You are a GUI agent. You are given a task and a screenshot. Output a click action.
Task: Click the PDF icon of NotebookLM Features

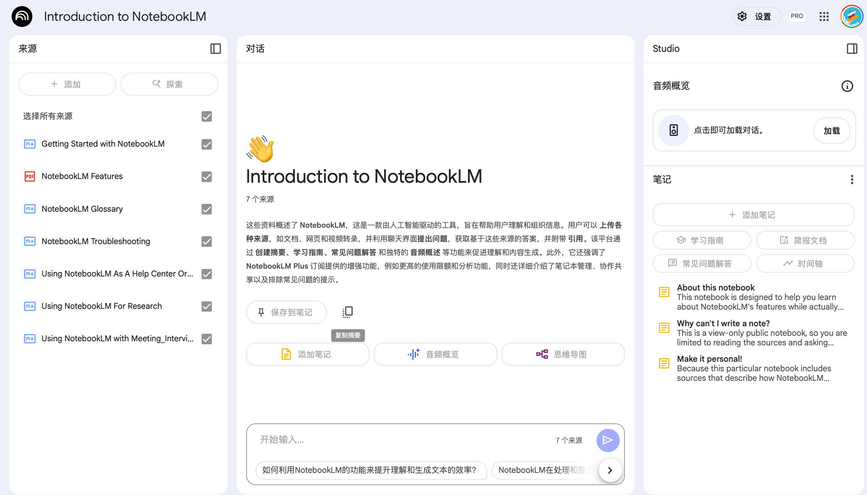[x=30, y=177]
